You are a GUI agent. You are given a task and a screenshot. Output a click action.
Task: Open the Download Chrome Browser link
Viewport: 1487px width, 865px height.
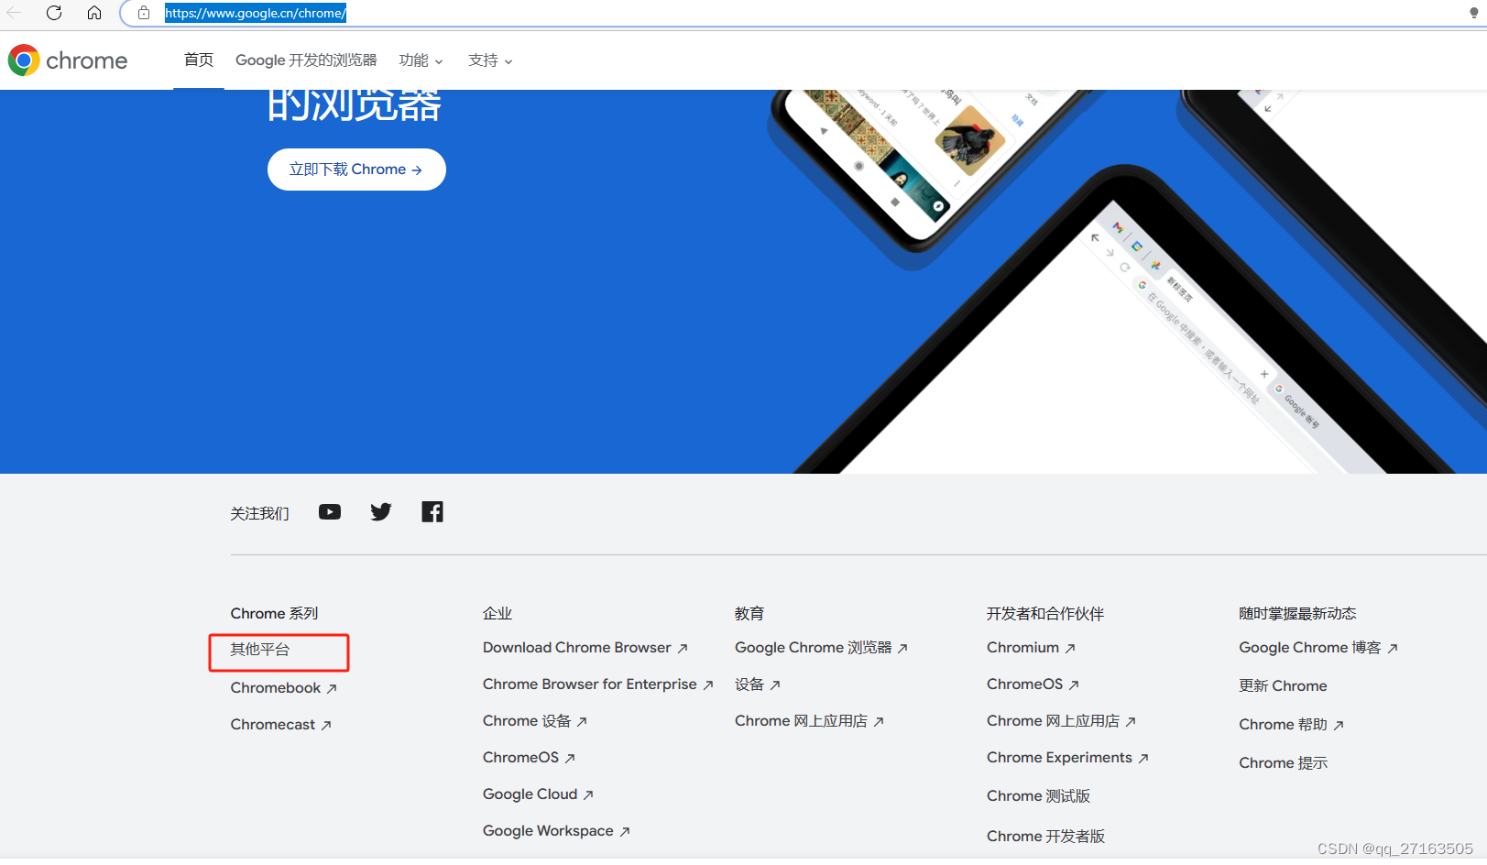tap(577, 647)
